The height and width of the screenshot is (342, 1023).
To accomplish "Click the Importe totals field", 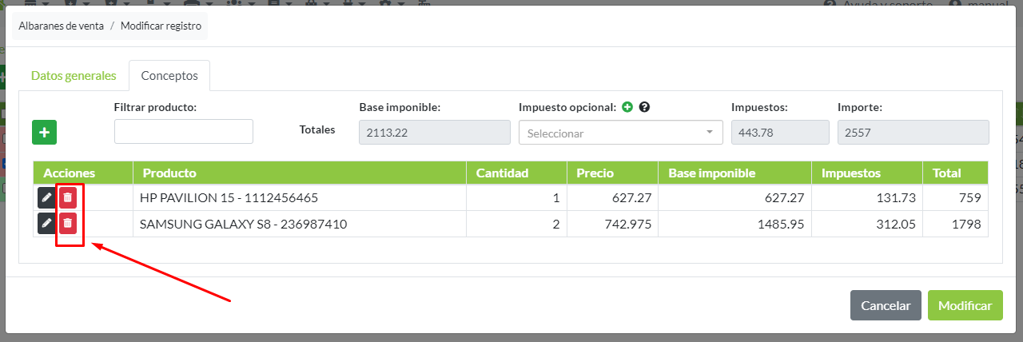I will coord(913,133).
